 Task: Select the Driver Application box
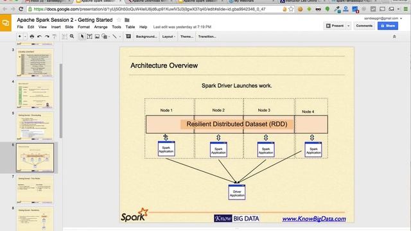point(237,193)
